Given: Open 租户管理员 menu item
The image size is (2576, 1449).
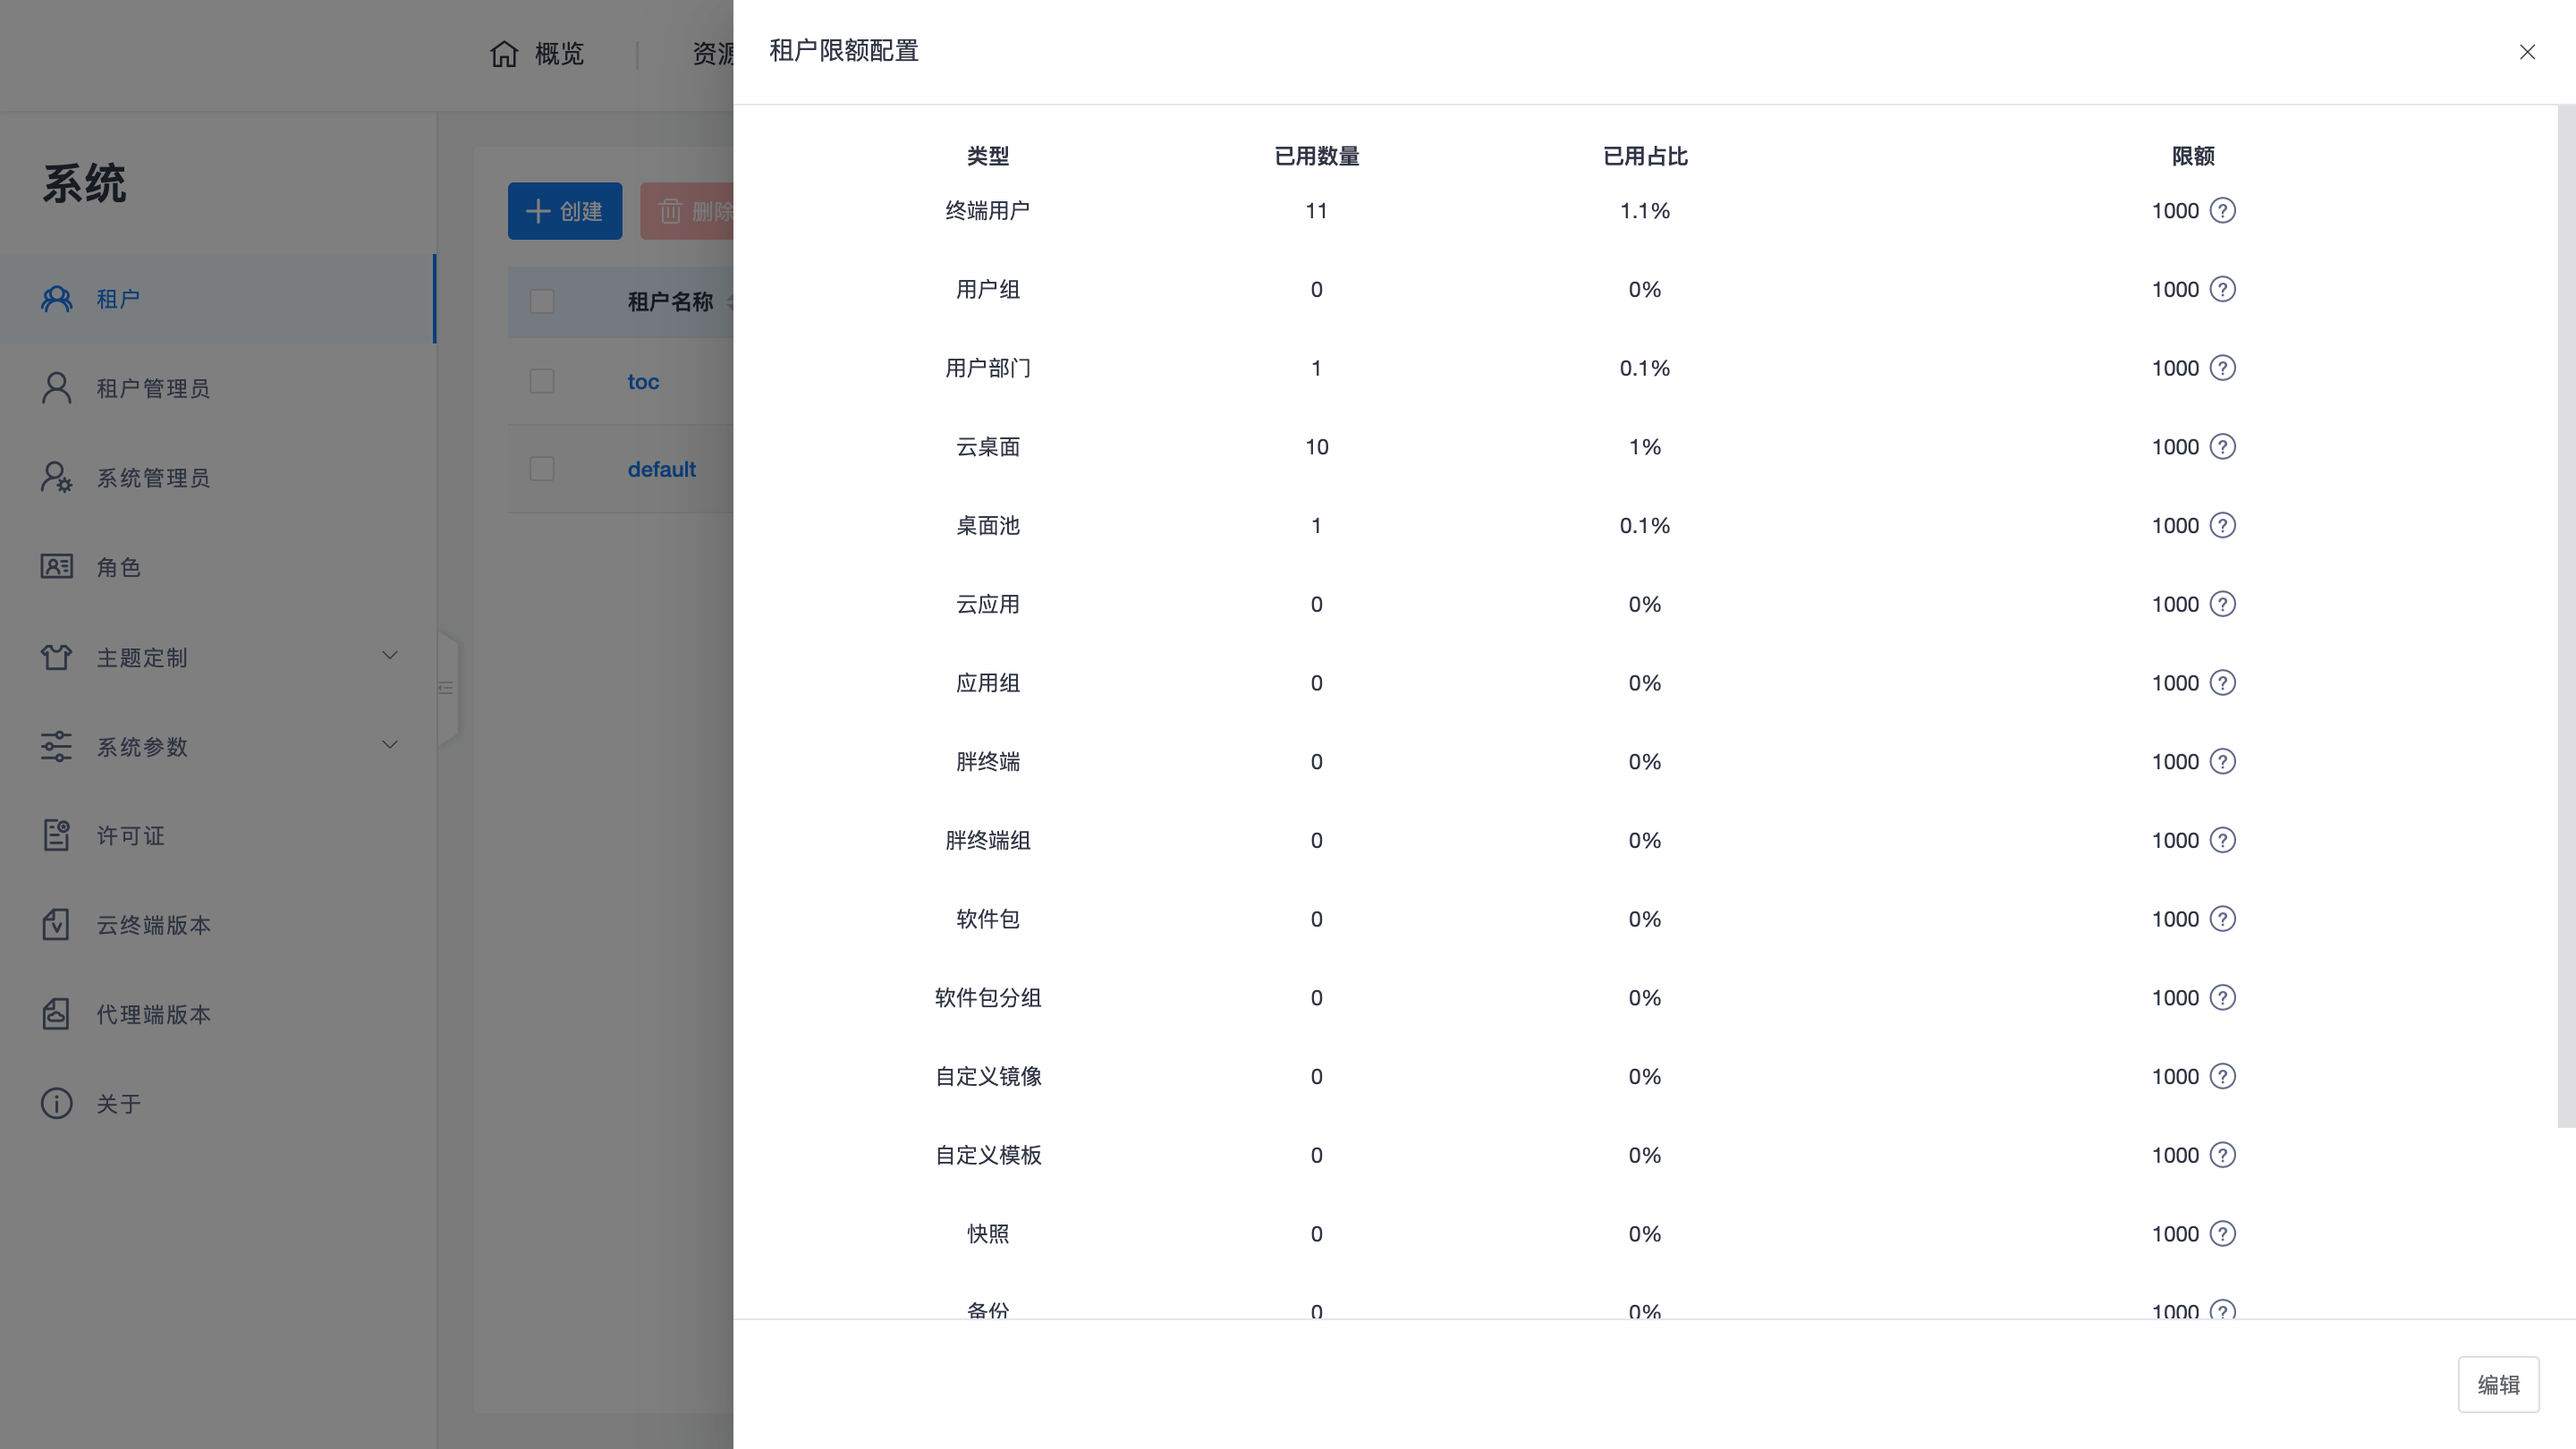Looking at the screenshot, I should (x=153, y=388).
